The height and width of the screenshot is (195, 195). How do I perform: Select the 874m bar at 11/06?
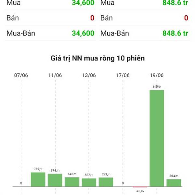point(55,180)
